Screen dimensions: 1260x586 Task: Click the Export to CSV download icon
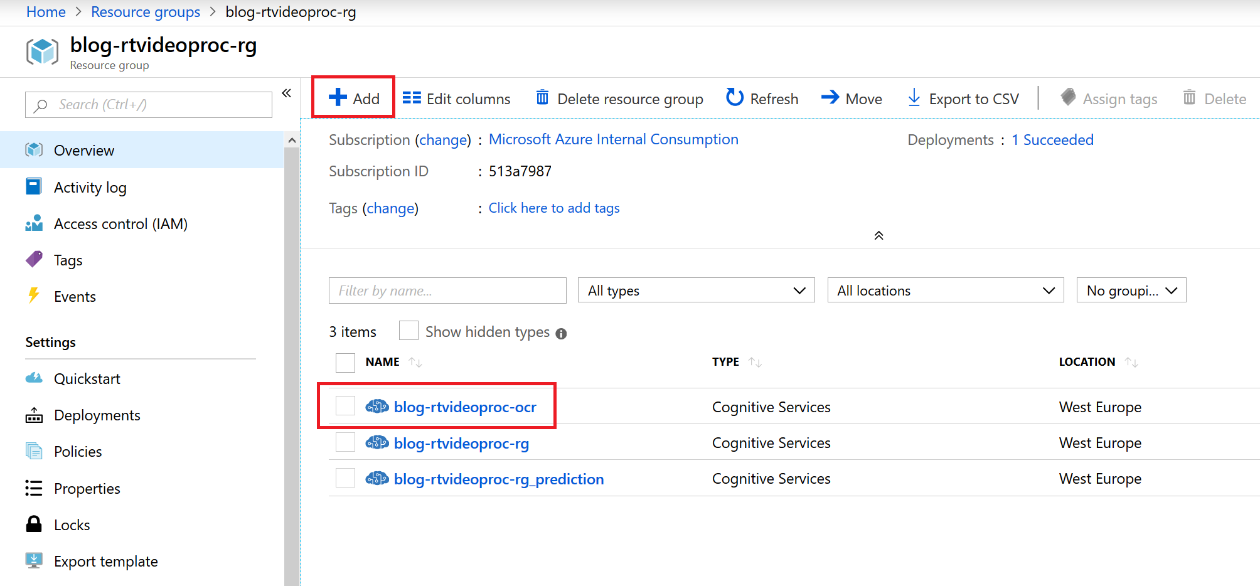coord(914,98)
